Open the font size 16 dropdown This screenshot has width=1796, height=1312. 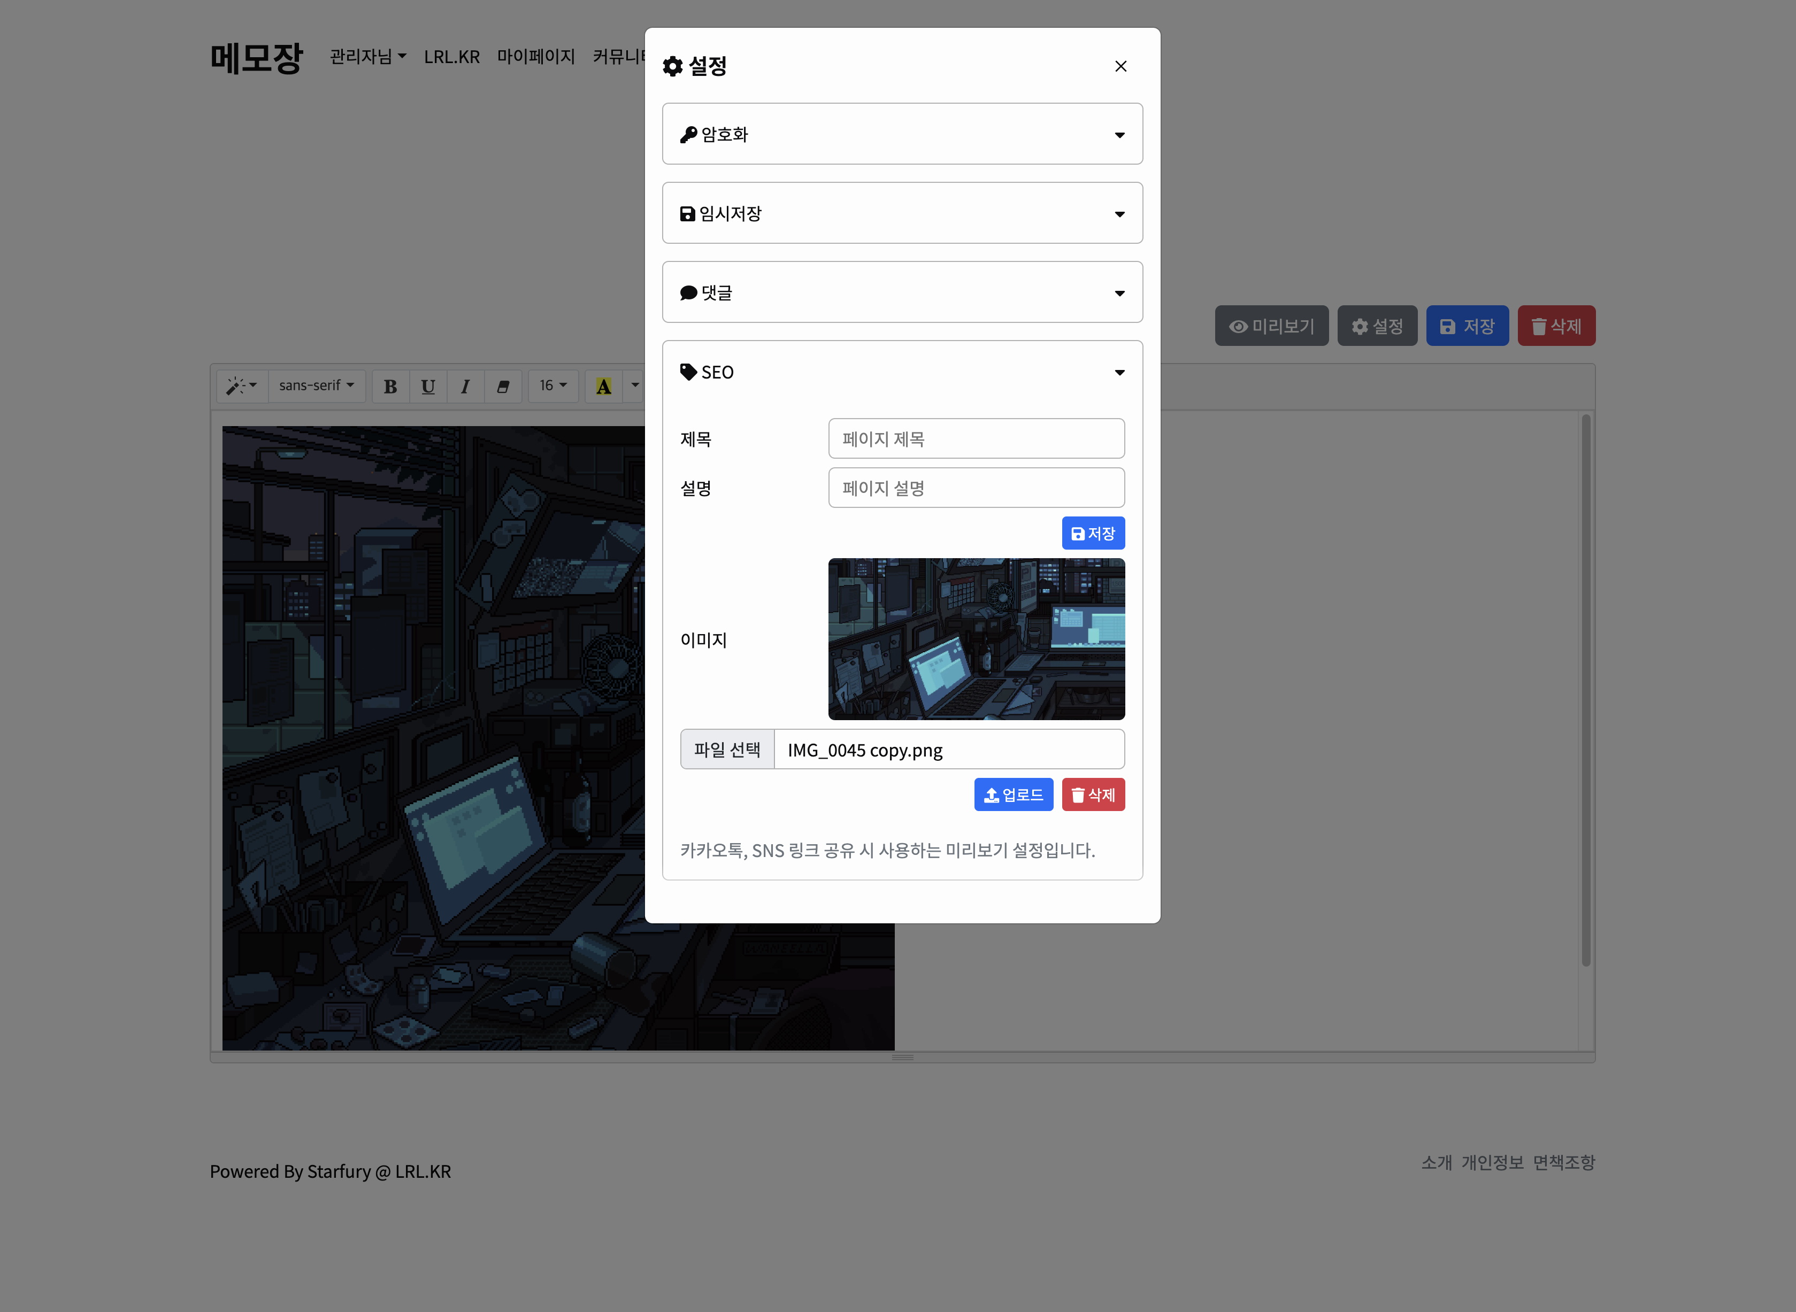coord(553,386)
